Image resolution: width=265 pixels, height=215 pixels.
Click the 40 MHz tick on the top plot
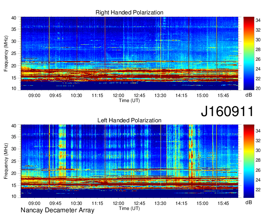click(x=14, y=18)
